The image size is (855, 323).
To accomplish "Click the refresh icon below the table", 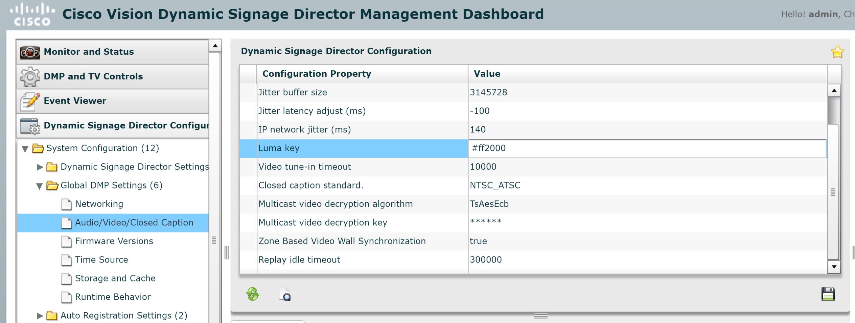I will (x=252, y=294).
